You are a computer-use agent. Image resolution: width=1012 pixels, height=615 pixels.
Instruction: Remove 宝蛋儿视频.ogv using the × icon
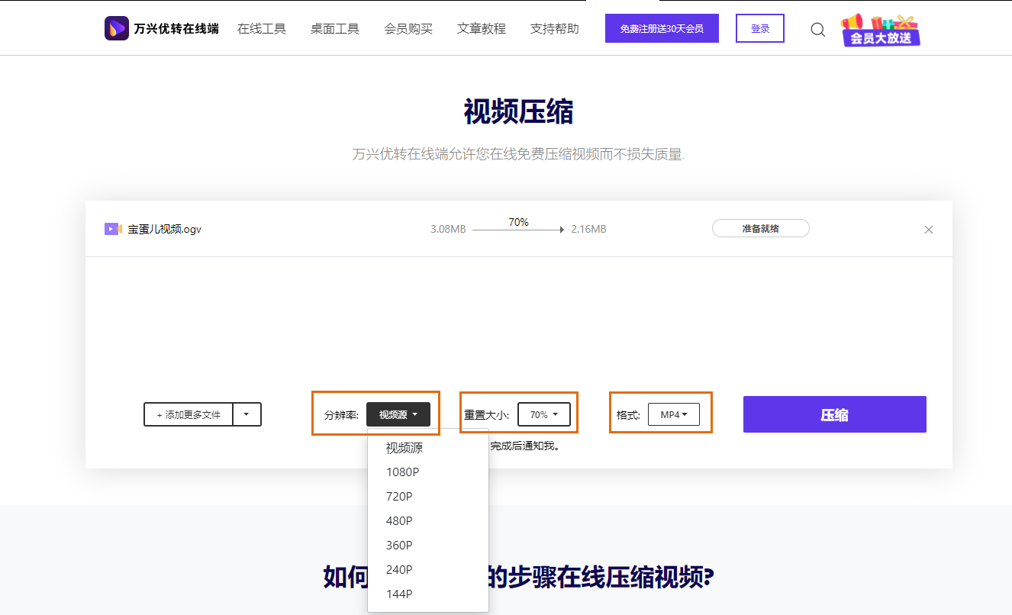click(929, 229)
